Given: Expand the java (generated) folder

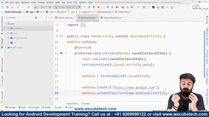Looking at the screenshot, I should (8, 38).
